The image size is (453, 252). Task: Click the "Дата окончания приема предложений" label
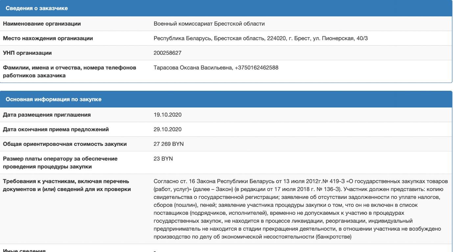[56, 129]
